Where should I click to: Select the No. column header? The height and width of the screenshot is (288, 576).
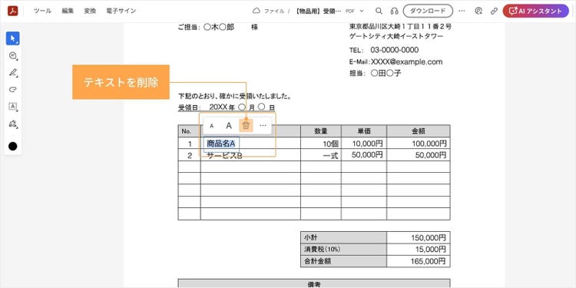pos(189,131)
